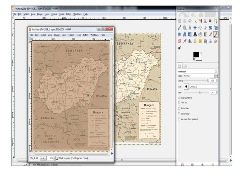This screenshot has width=241, height=181.
Task: Select the Foreground Select tool
Action: coord(211,21)
